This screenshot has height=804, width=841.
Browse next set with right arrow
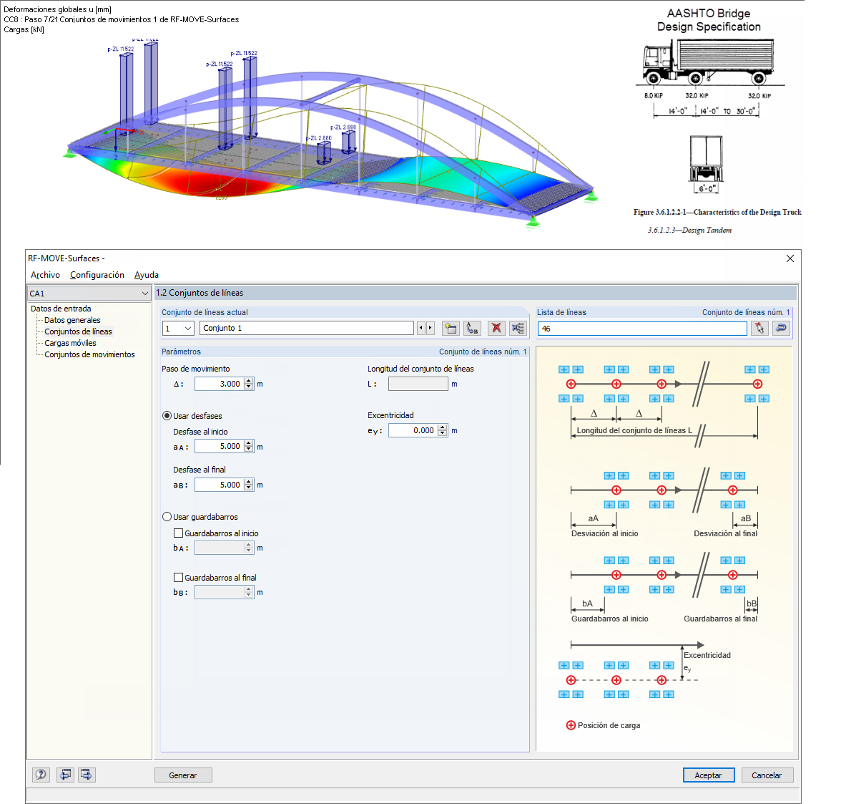point(430,328)
